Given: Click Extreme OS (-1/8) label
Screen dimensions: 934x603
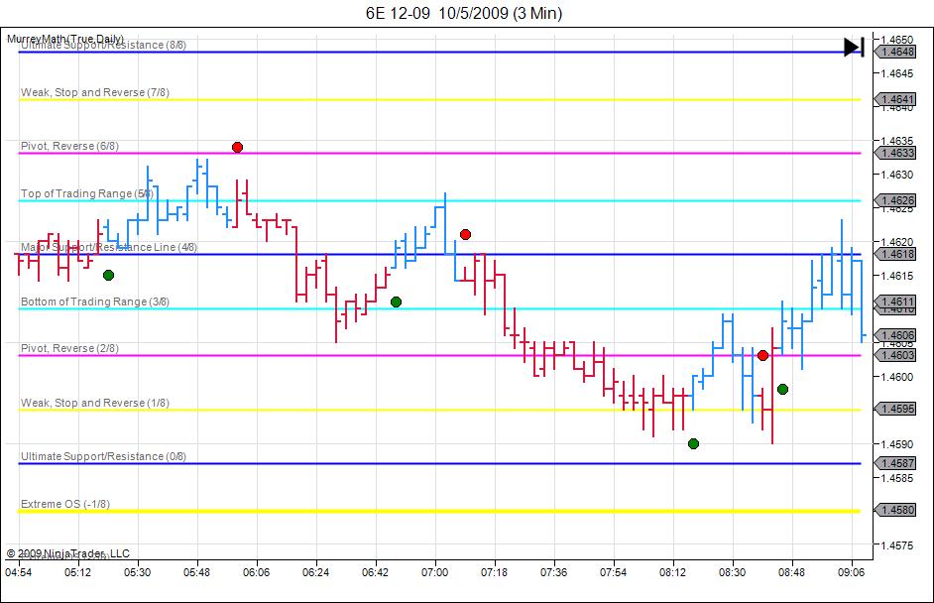Looking at the screenshot, I should [65, 504].
